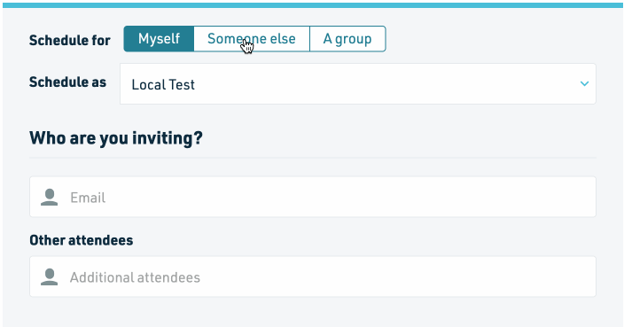Screen dimensions: 624x327
Task: Click the Other attendees label
Action: (x=82, y=240)
